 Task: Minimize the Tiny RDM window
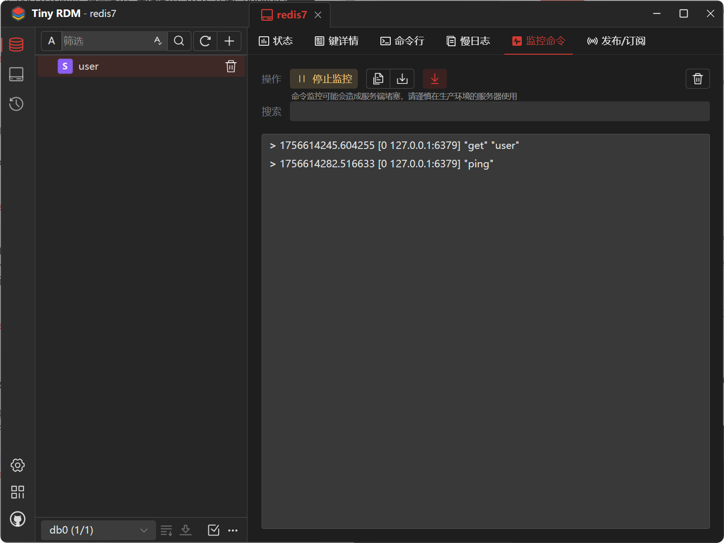[x=657, y=14]
